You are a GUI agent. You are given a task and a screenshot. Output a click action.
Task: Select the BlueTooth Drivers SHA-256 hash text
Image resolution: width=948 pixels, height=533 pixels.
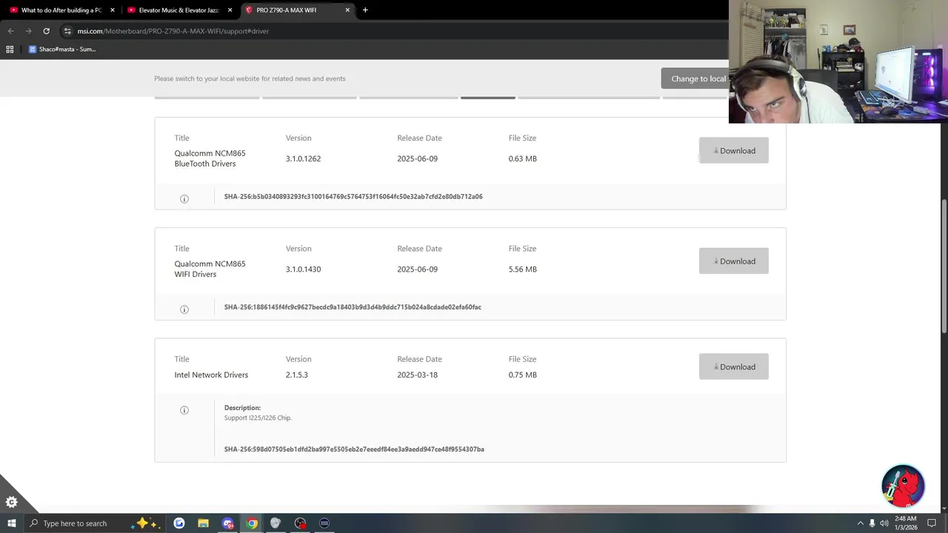tap(353, 197)
